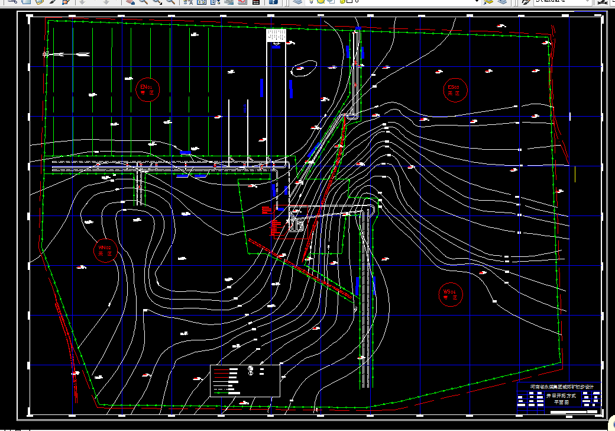Select the WN02 mining area circle label
The image size is (615, 431).
105,250
